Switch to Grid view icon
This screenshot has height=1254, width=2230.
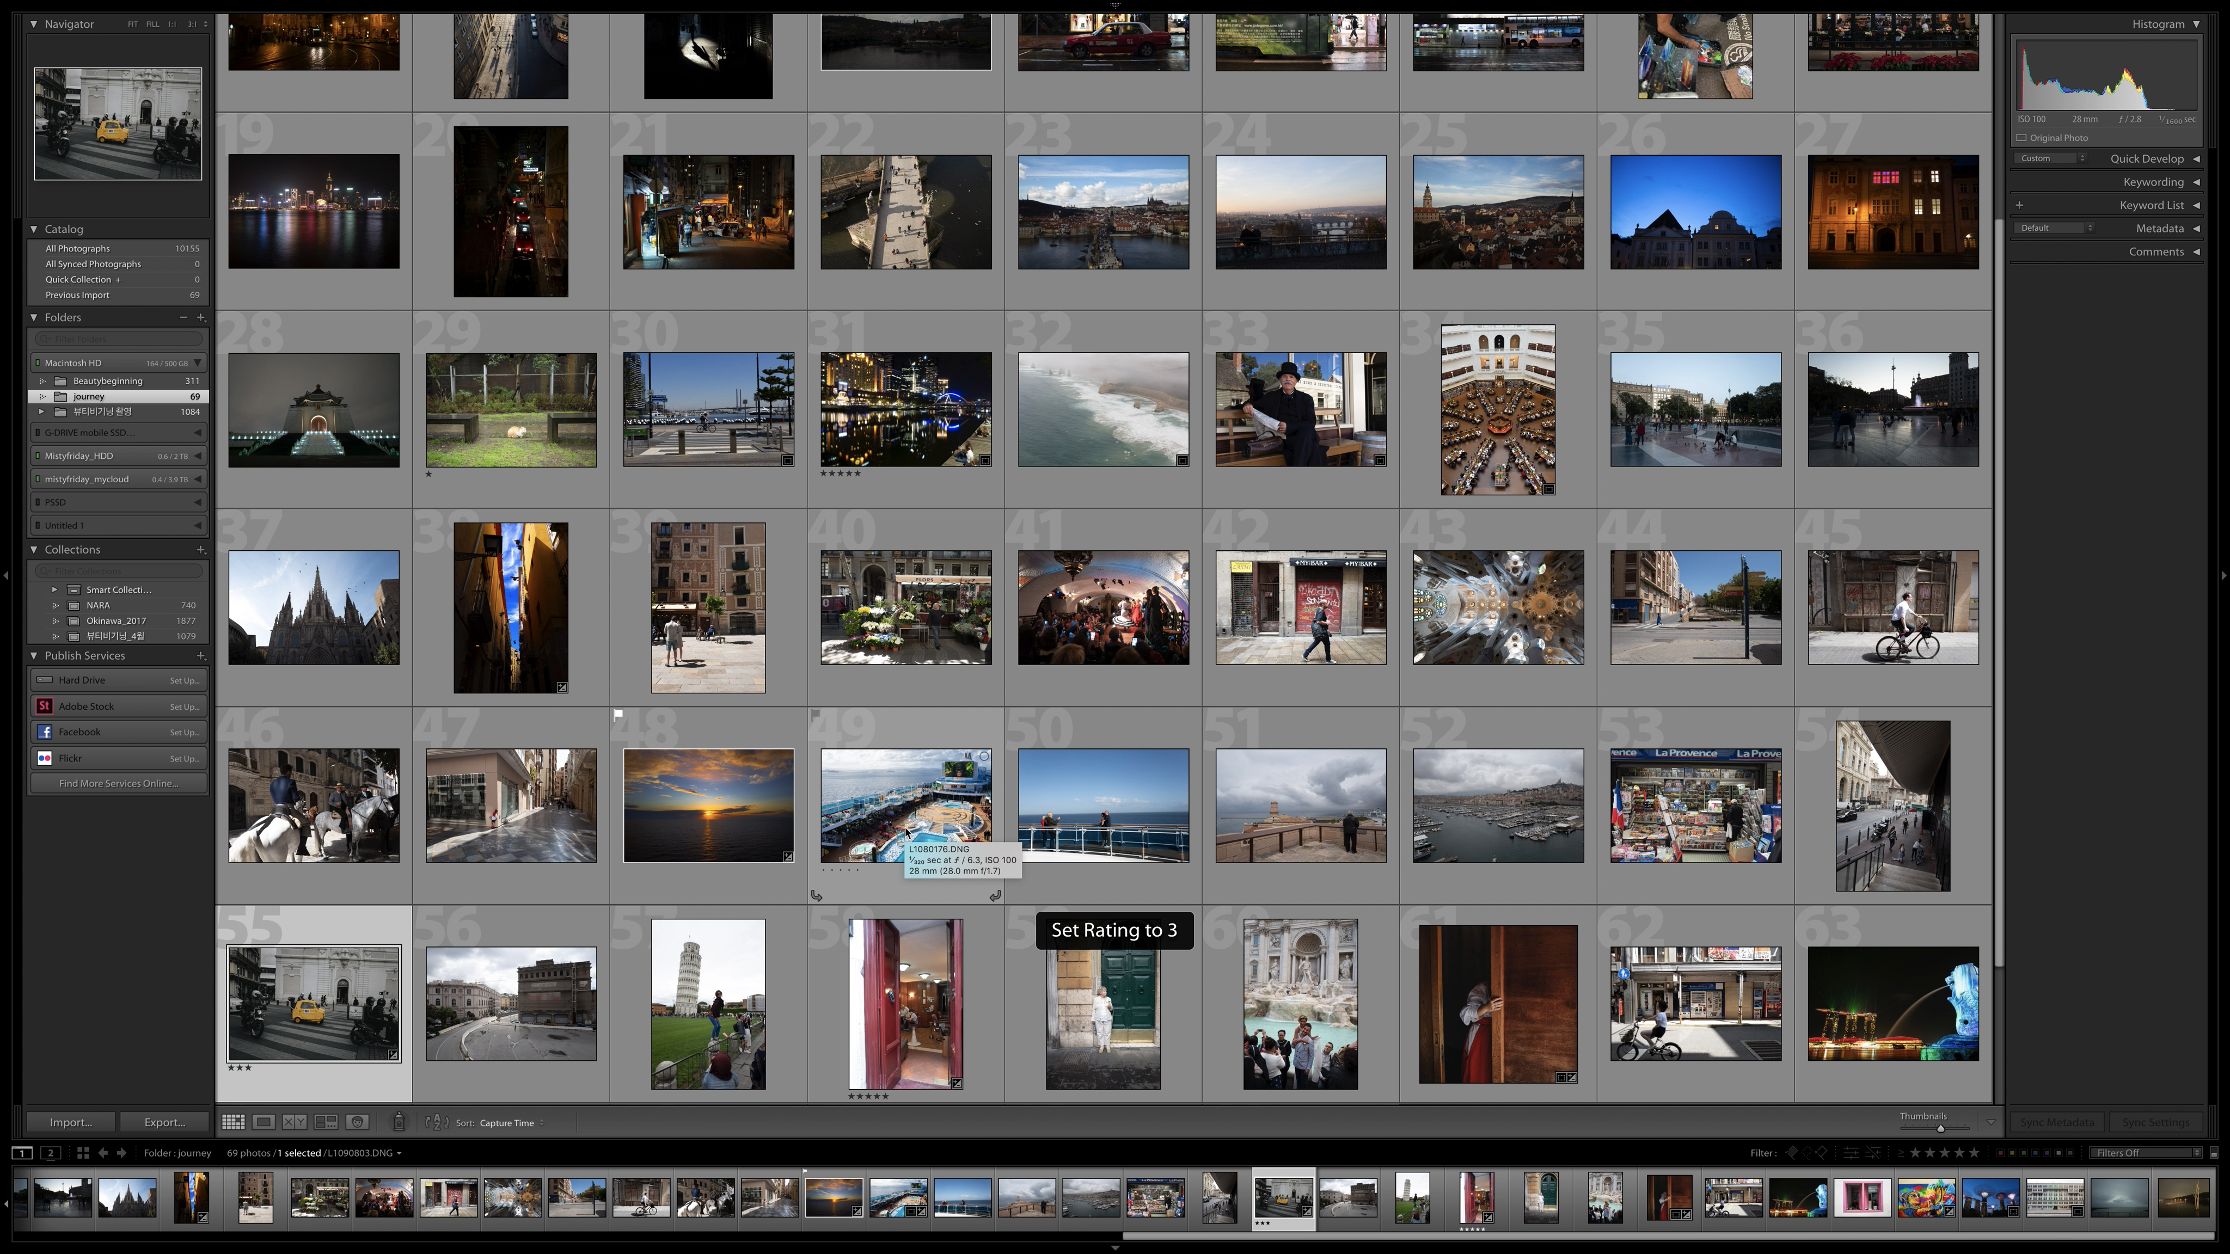tap(233, 1122)
